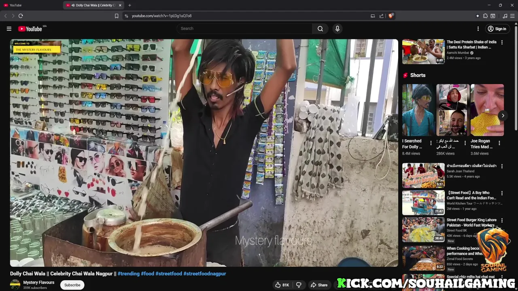Select the Dolly Chai Wala tab

[94, 5]
